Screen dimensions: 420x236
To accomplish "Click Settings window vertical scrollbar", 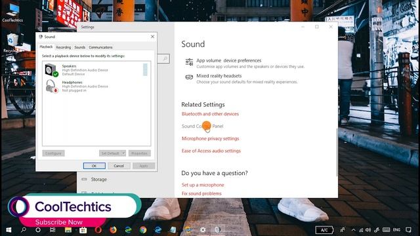I will (337, 153).
